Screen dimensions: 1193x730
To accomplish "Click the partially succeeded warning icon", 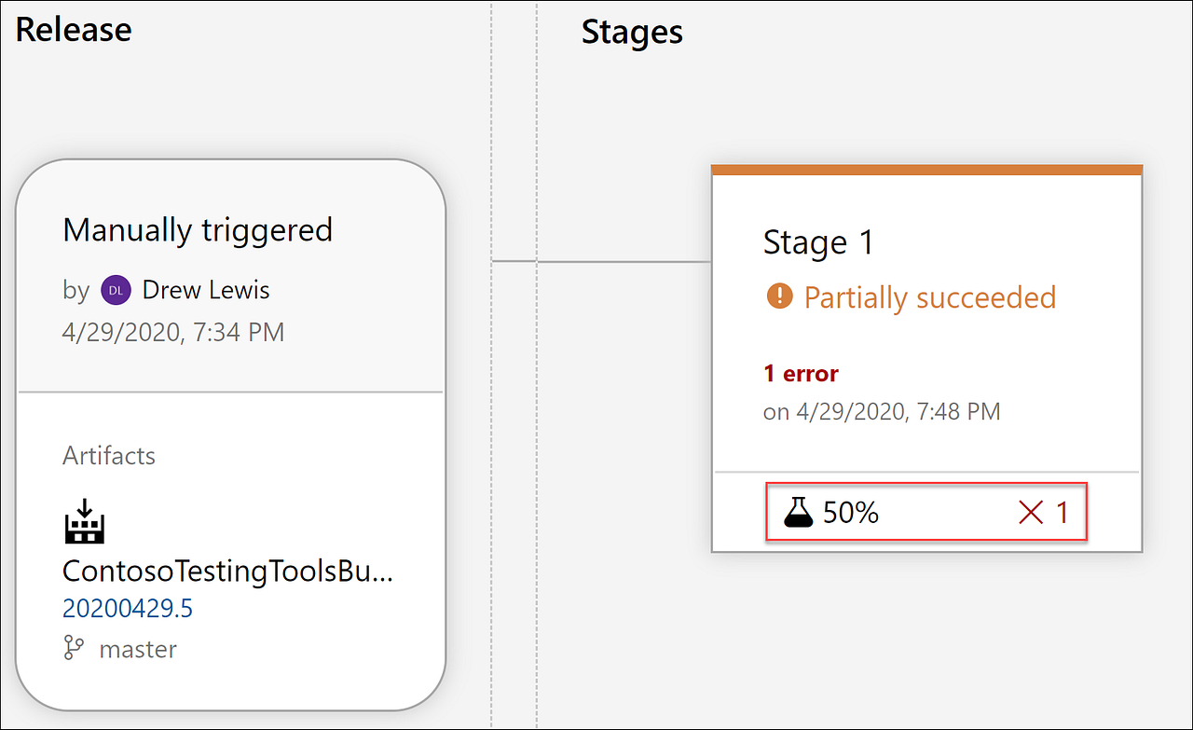I will click(x=778, y=296).
